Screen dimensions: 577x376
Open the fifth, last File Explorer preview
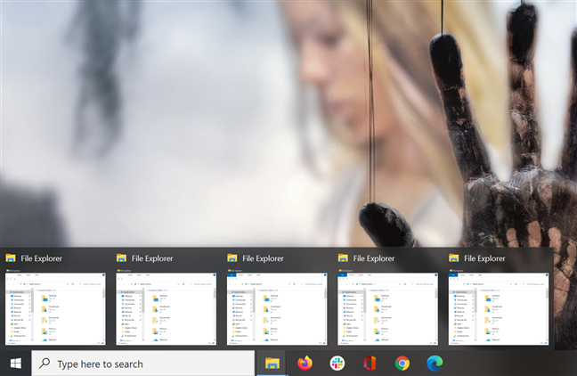click(499, 309)
